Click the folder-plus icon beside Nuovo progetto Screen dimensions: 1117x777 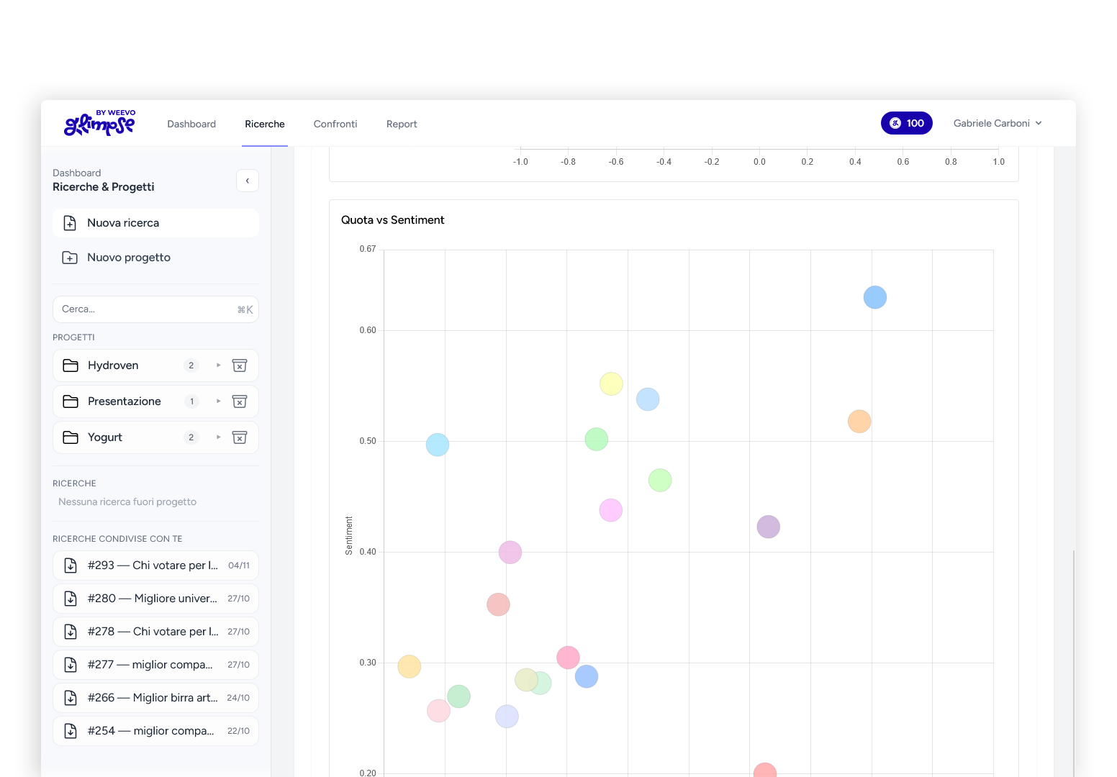click(x=70, y=257)
